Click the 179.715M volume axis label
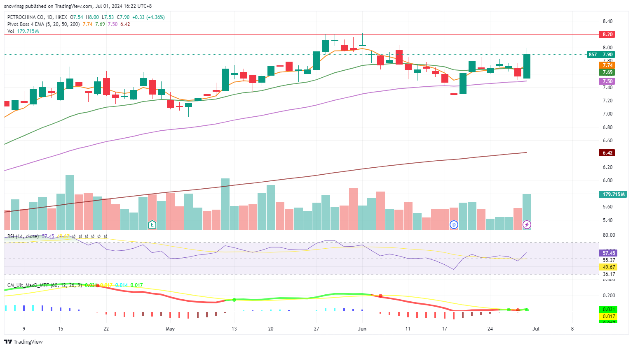This screenshot has width=633, height=349. [x=613, y=194]
